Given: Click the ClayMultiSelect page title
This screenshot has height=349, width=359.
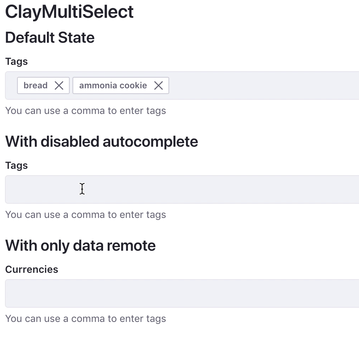Looking at the screenshot, I should 69,12.
